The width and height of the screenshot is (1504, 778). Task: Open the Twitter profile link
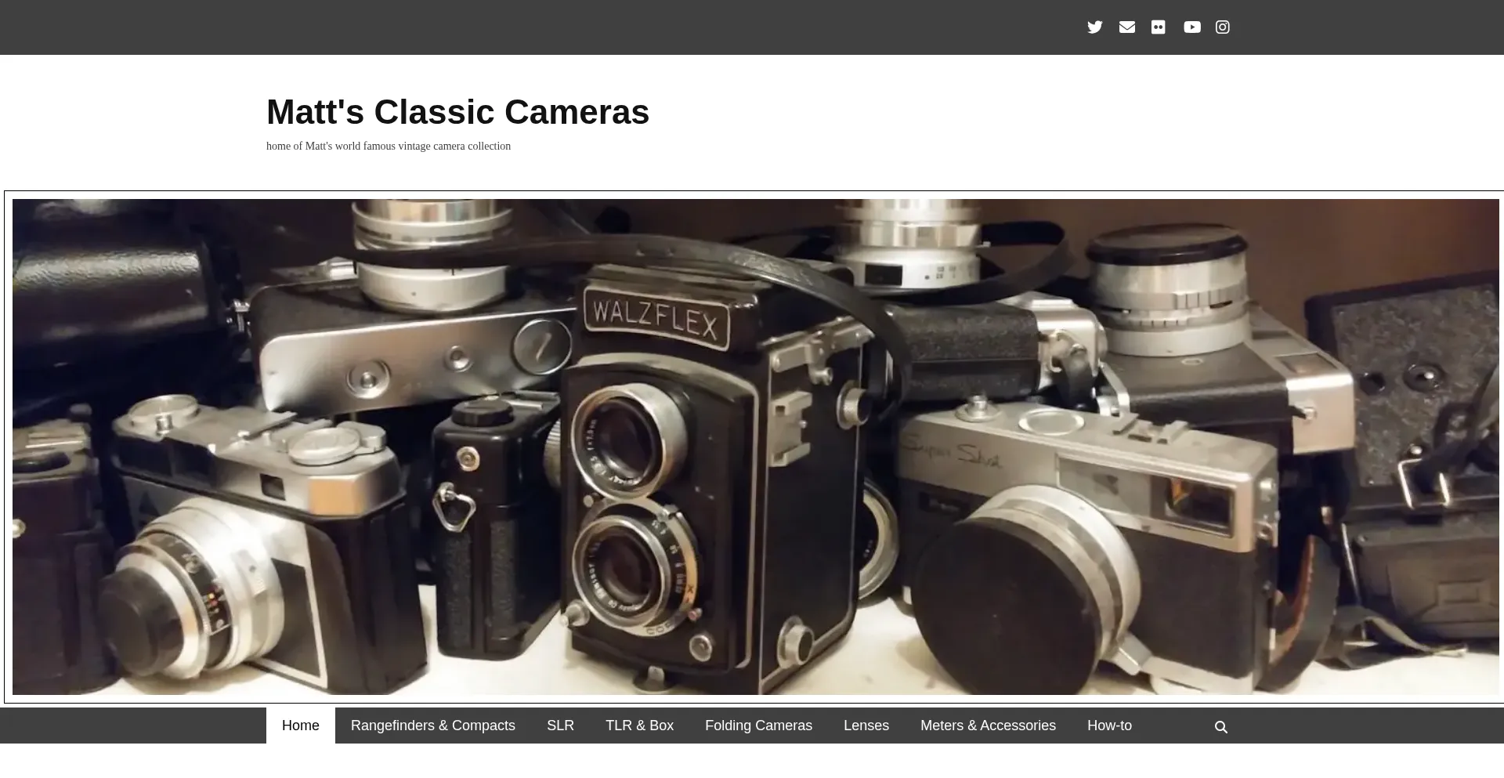pos(1094,27)
